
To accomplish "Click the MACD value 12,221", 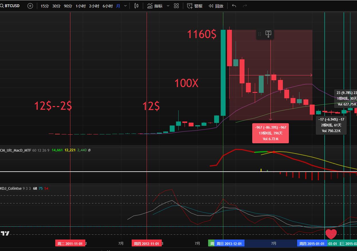I will point(70,150).
